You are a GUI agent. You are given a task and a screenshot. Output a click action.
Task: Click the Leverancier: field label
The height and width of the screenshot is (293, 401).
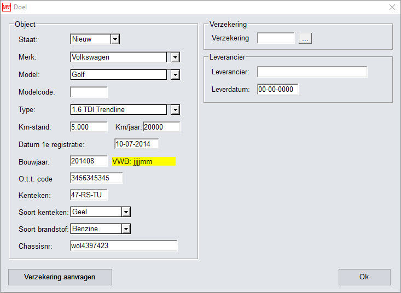click(x=230, y=72)
